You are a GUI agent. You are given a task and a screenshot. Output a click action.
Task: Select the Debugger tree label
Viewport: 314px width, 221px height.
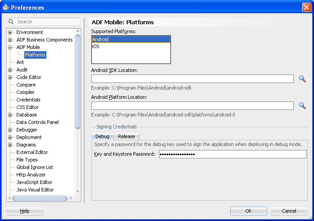click(x=26, y=130)
